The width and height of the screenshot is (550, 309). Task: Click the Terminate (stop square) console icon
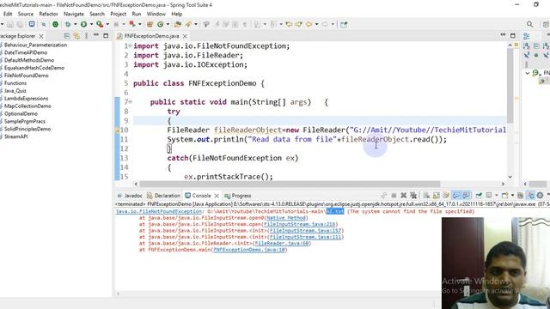pos(394,195)
